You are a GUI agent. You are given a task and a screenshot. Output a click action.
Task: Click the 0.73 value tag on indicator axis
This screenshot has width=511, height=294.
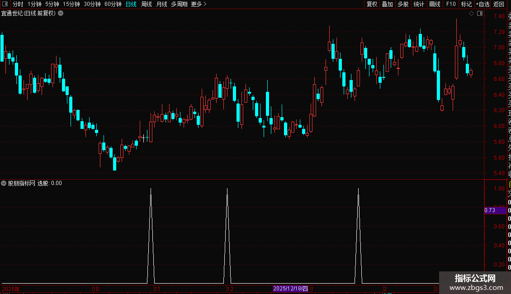coord(495,210)
